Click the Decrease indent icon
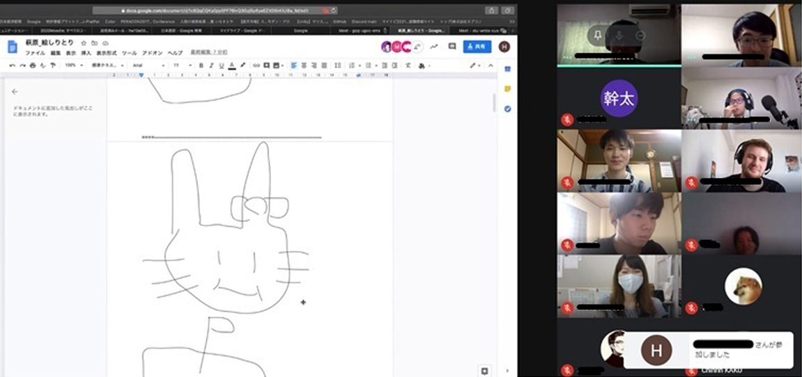This screenshot has width=802, height=377. (x=385, y=65)
